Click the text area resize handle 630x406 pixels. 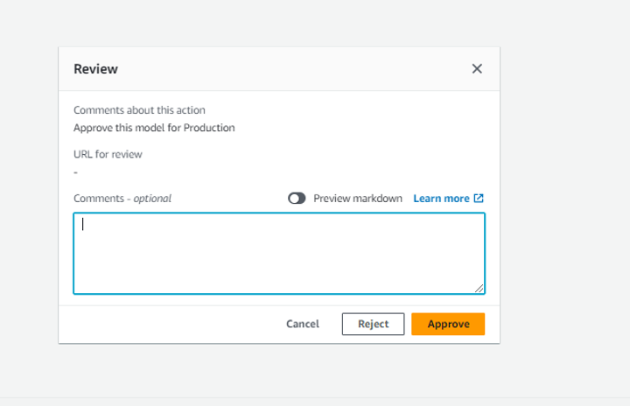click(479, 288)
